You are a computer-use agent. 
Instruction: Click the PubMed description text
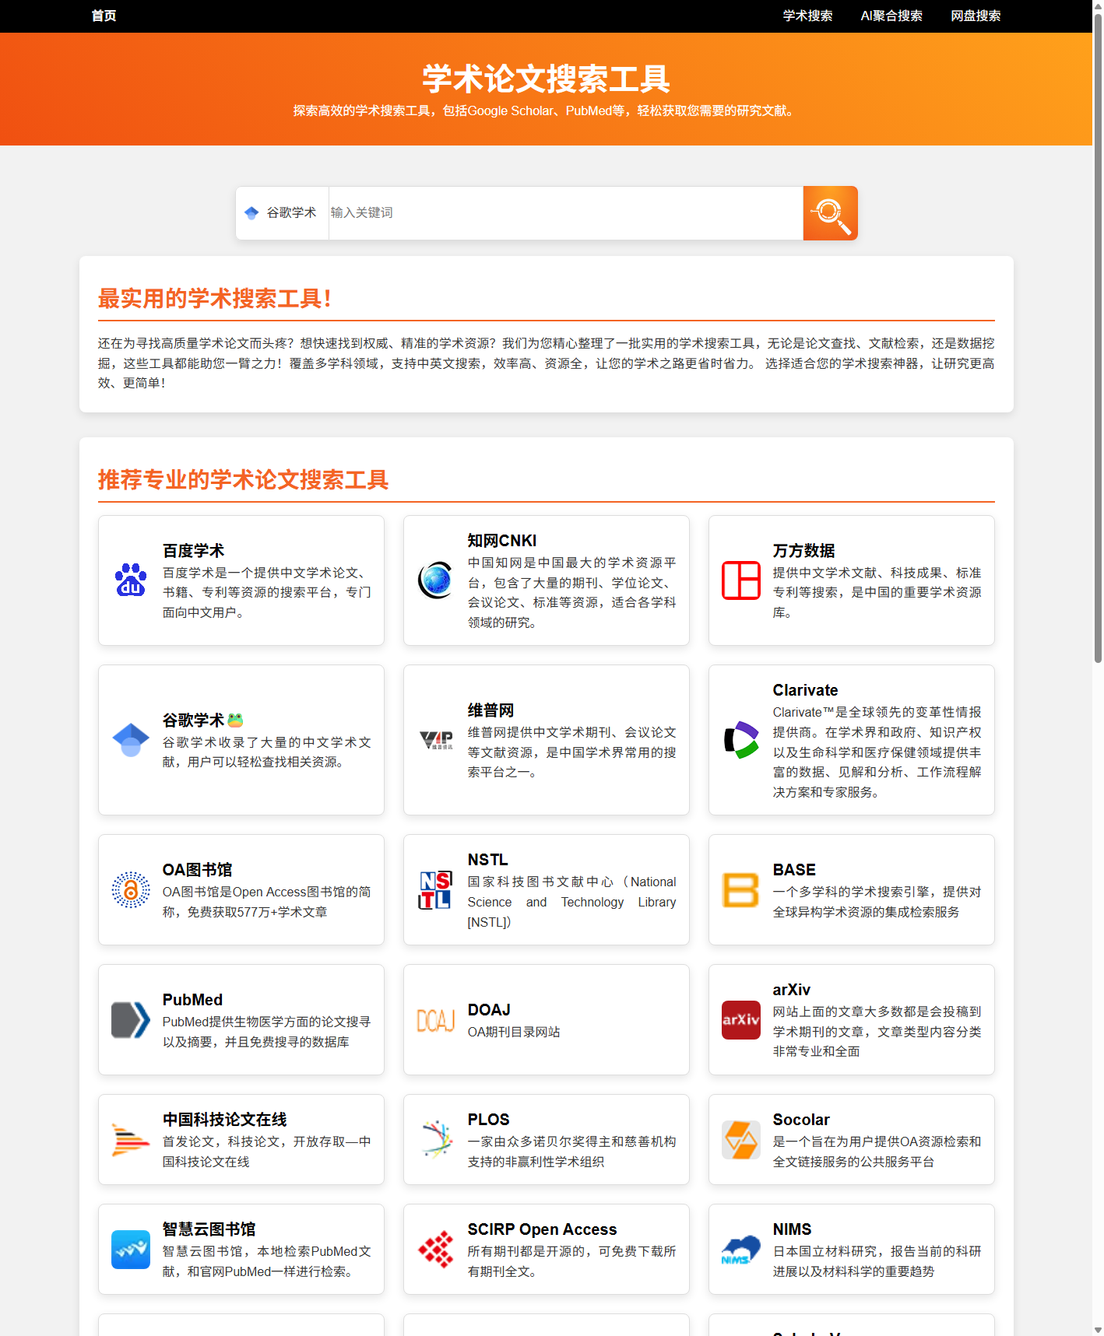(266, 1032)
